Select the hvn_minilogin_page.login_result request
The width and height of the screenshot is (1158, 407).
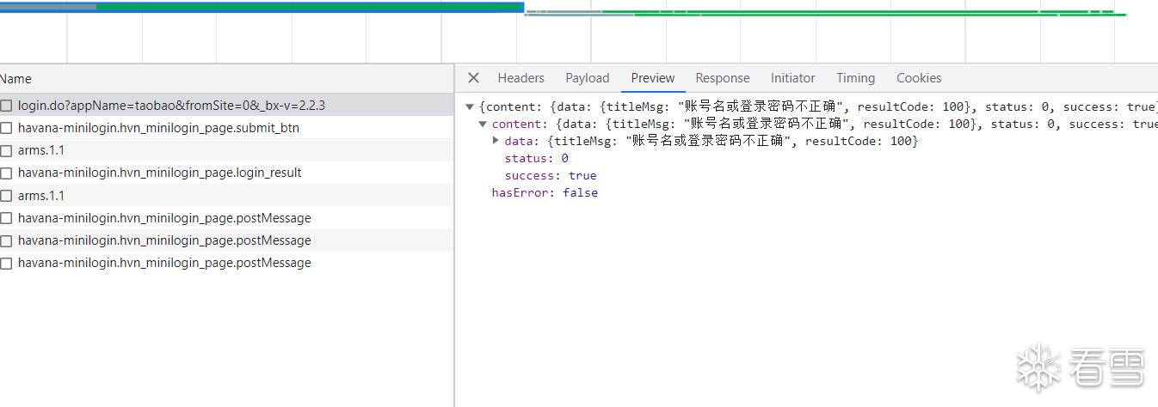click(159, 173)
